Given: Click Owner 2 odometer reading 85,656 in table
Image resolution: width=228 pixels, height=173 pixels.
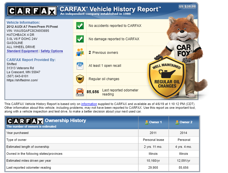Looking at the screenshot, I should click(183, 168).
